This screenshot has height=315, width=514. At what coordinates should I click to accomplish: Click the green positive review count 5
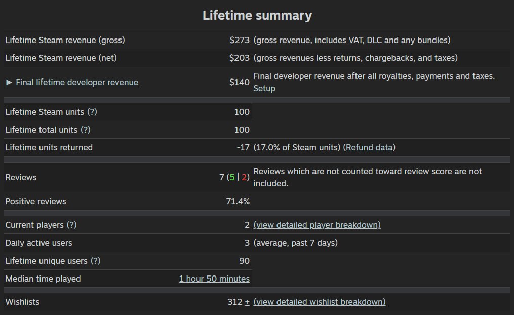232,177
